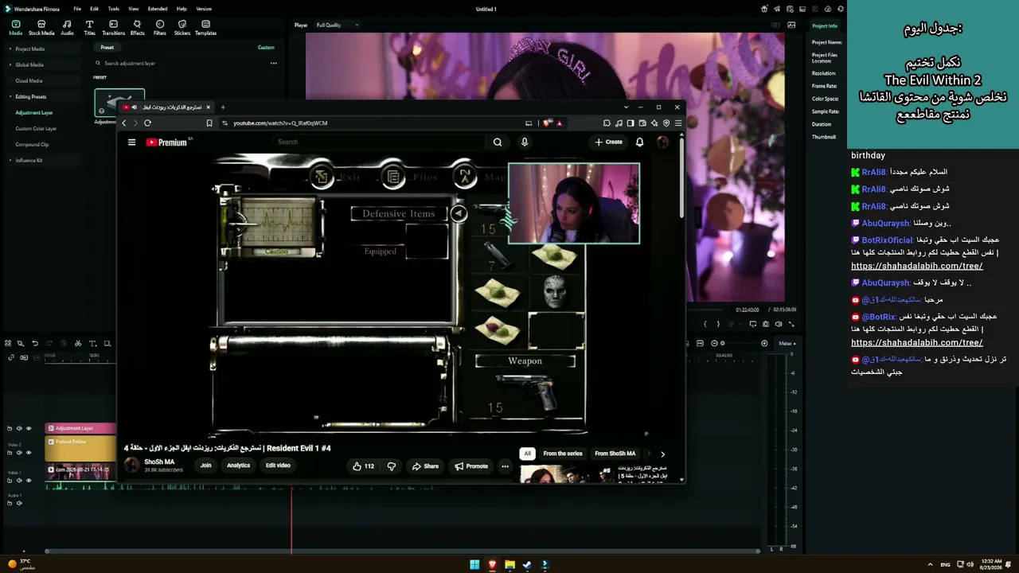Hide the Video 2 track
The width and height of the screenshot is (1019, 573).
click(x=29, y=453)
